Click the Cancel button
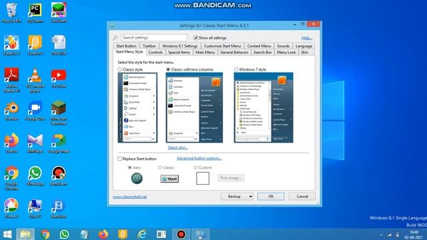Screen dimensions: 427x240 (x=302, y=197)
